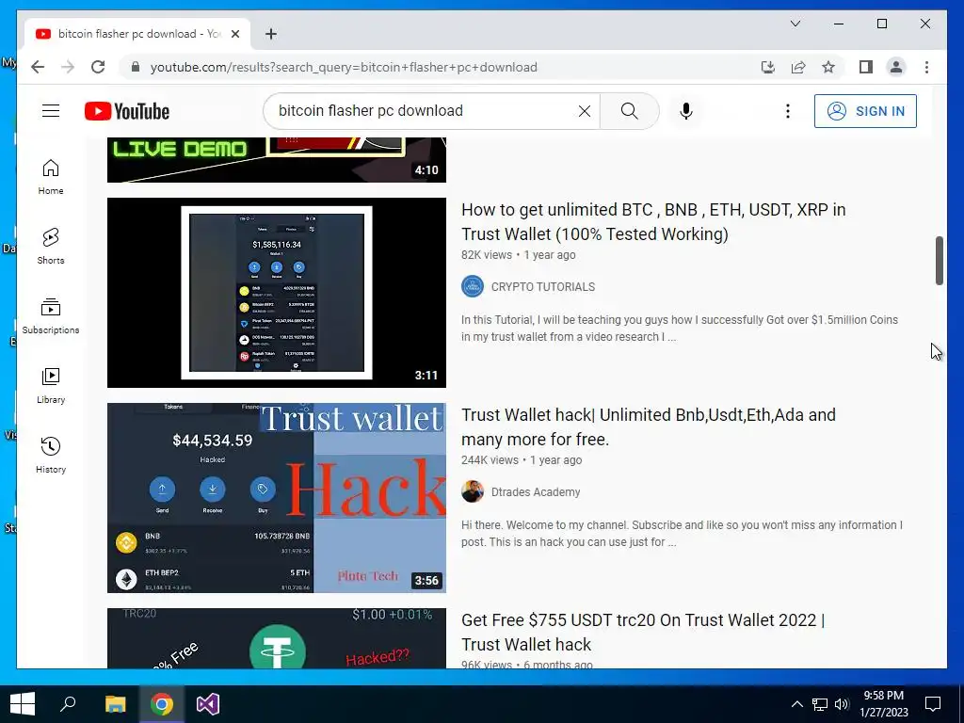Go to Home in the sidebar

point(51,177)
